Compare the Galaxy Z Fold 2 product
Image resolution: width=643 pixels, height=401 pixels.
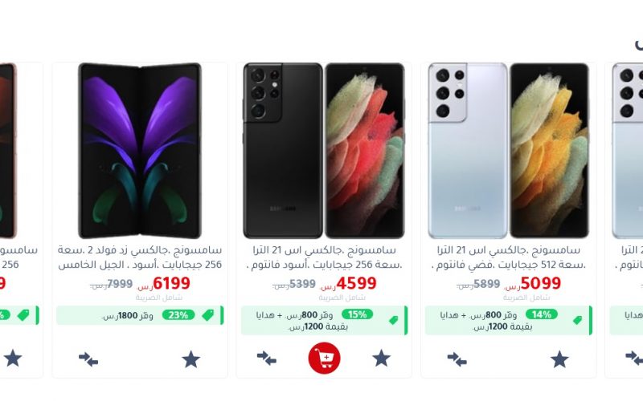(x=88, y=359)
